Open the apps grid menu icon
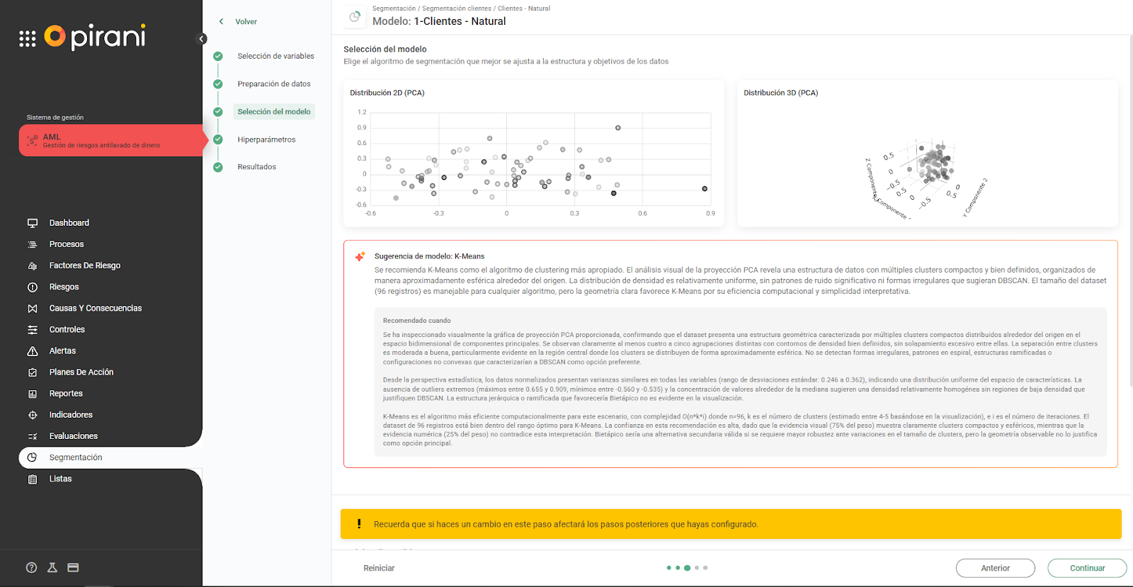The width and height of the screenshot is (1133, 587). point(27,39)
